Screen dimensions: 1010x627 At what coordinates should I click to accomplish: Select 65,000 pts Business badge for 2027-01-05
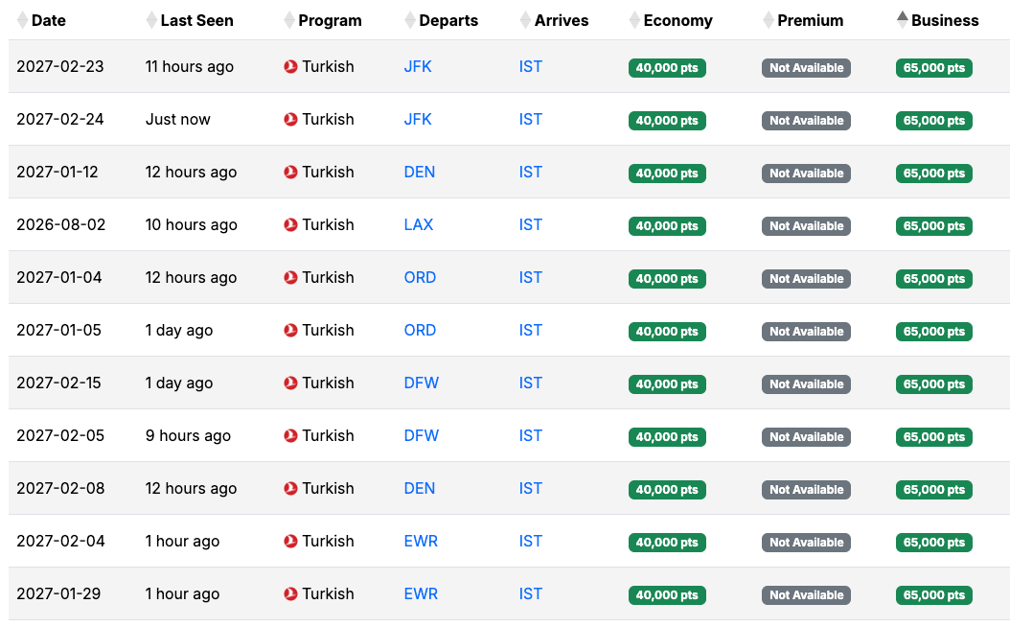[x=933, y=332]
